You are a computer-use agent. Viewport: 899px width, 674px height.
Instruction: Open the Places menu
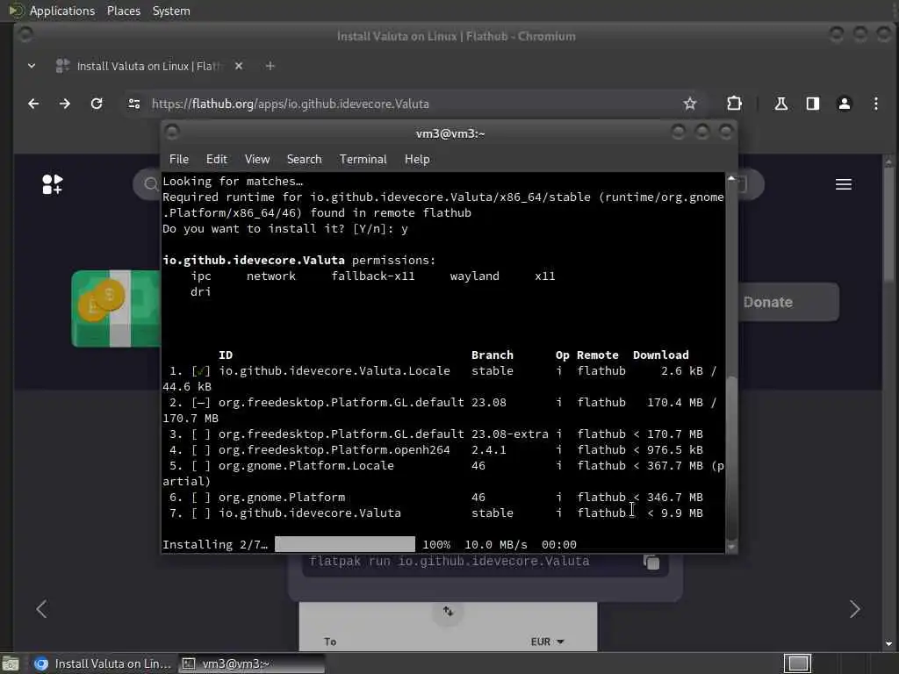point(123,11)
